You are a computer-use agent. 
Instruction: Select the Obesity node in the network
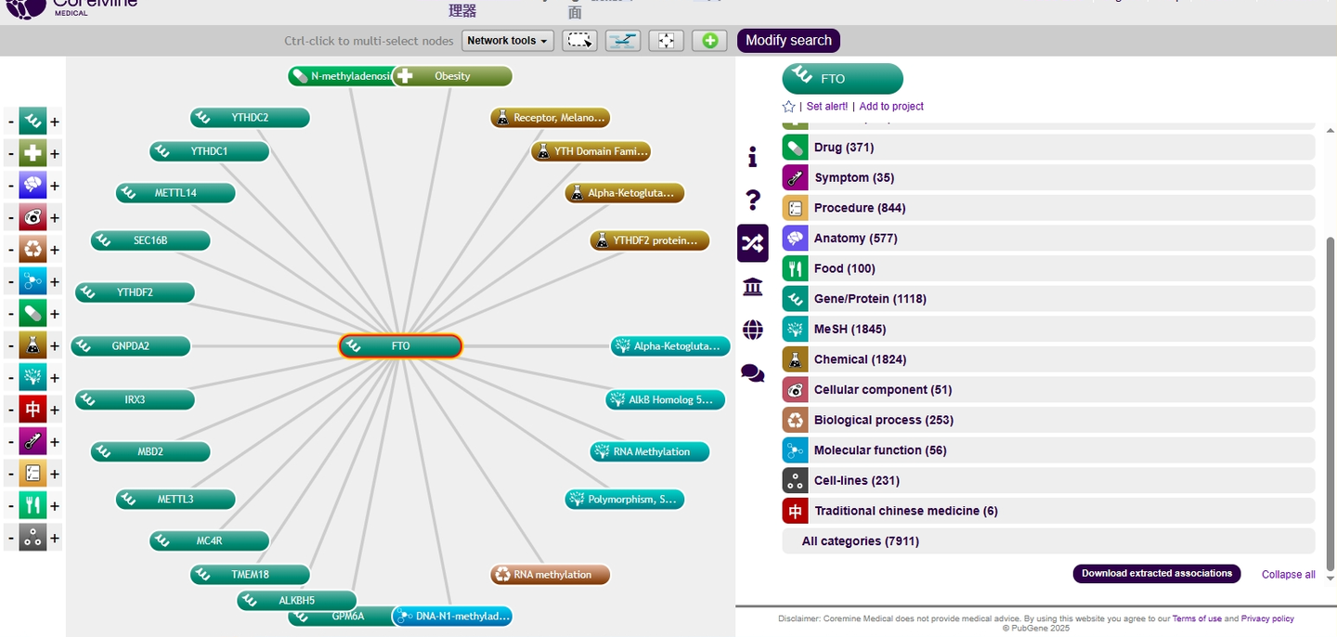(452, 76)
